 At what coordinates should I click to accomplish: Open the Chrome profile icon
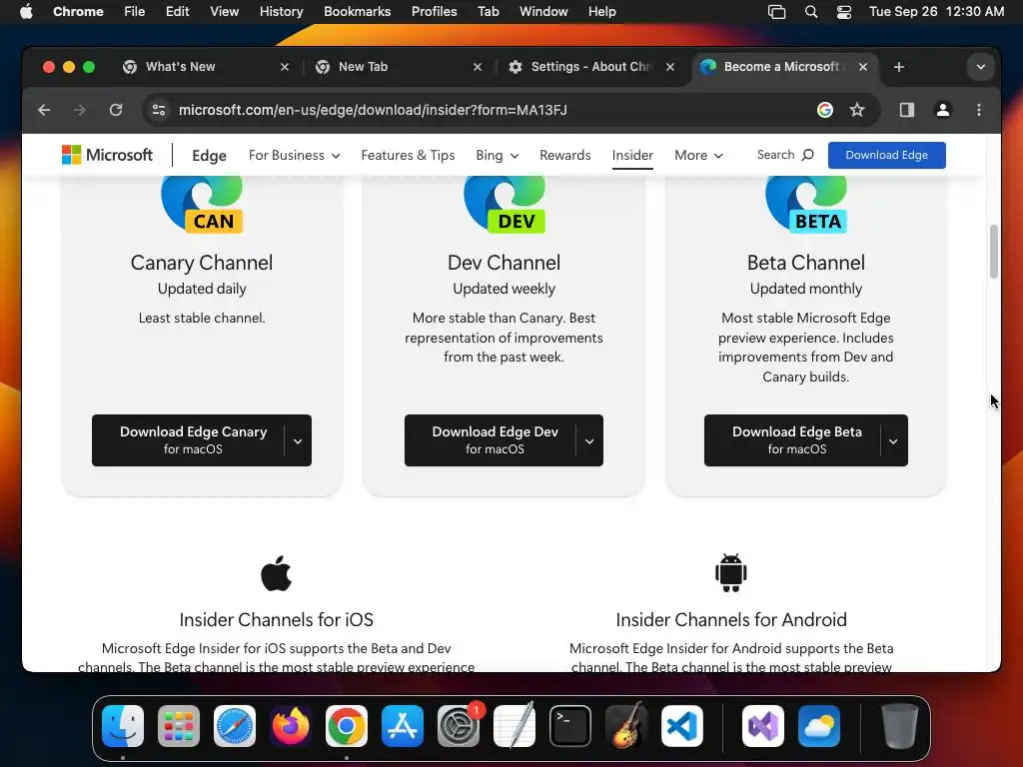click(x=943, y=110)
